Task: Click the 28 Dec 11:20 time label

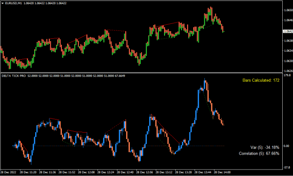Action: tap(28, 172)
